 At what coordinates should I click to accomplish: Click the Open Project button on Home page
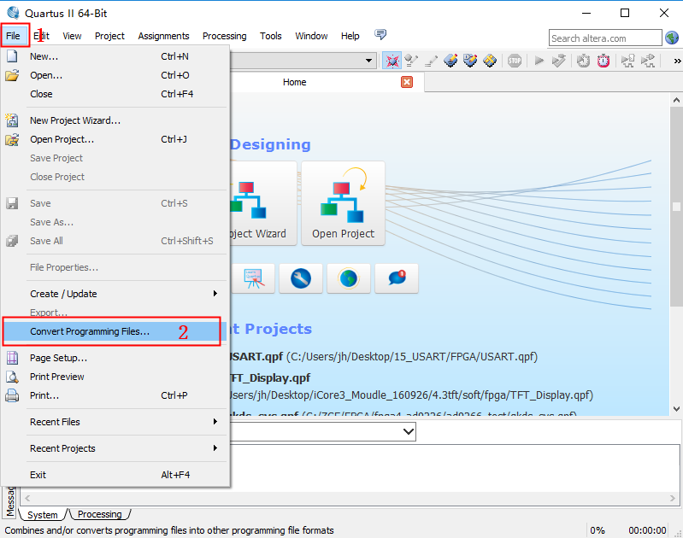(x=343, y=202)
